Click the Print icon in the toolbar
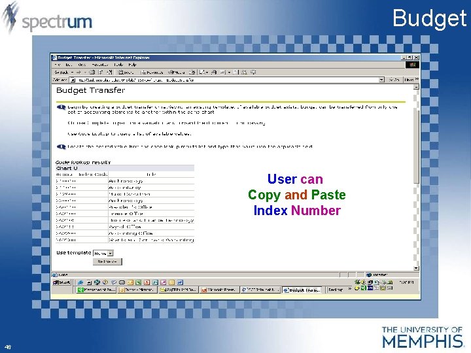This screenshot has width=471, height=353. [x=214, y=73]
